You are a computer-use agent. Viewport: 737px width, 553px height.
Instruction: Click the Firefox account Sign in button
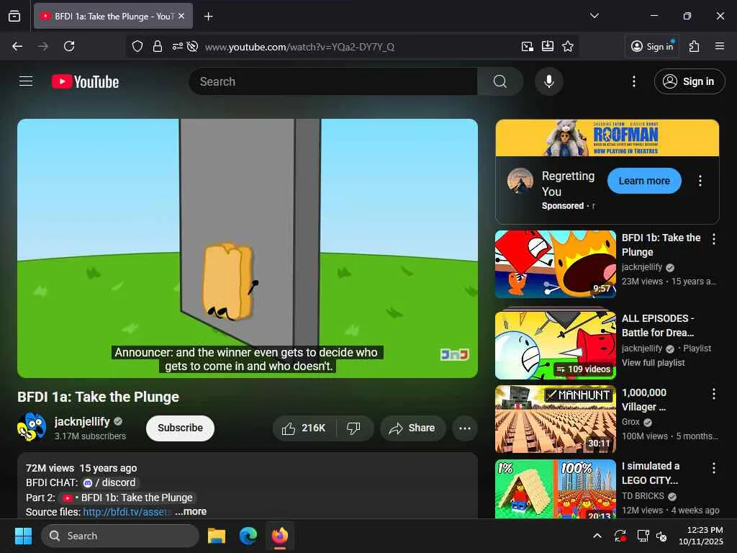pos(652,46)
